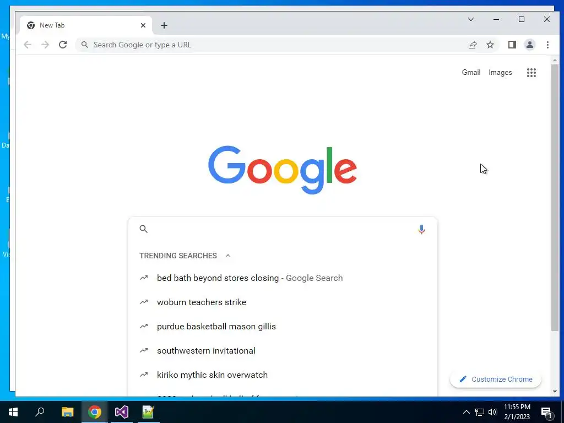Click the Customize Chrome button
Image resolution: width=564 pixels, height=423 pixels.
tap(496, 379)
